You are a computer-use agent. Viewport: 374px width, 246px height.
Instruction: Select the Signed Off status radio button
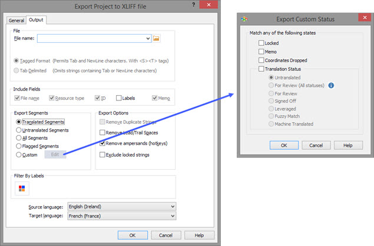pos(271,101)
